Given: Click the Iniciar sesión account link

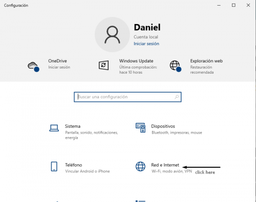Looking at the screenshot, I should point(146,43).
